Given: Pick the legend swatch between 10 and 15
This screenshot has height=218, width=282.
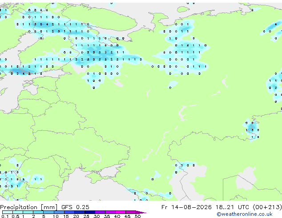Looking at the screenshot, I should click(x=59, y=212).
